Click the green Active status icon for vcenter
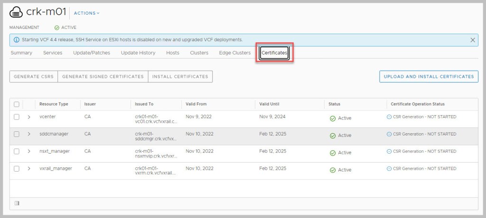This screenshot has height=218, width=486. tap(333, 118)
